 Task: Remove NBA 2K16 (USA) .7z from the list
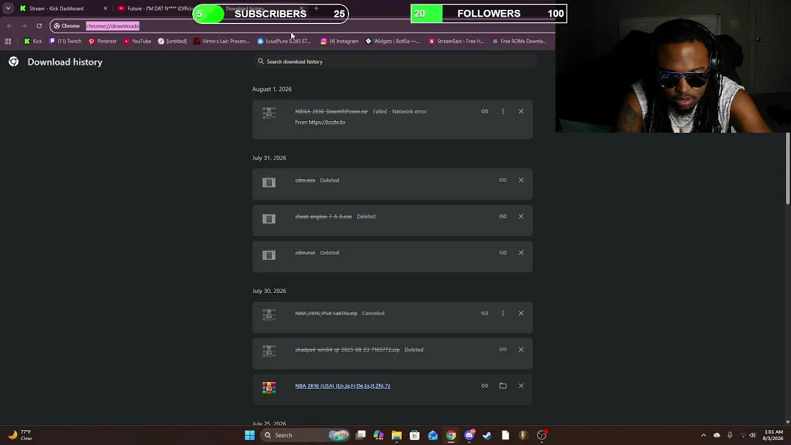coord(521,386)
